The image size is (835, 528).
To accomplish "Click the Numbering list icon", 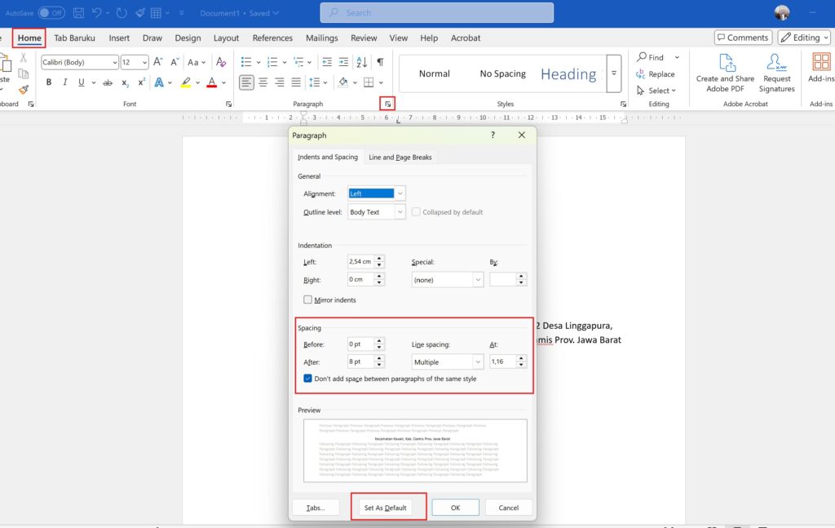I will (272, 62).
